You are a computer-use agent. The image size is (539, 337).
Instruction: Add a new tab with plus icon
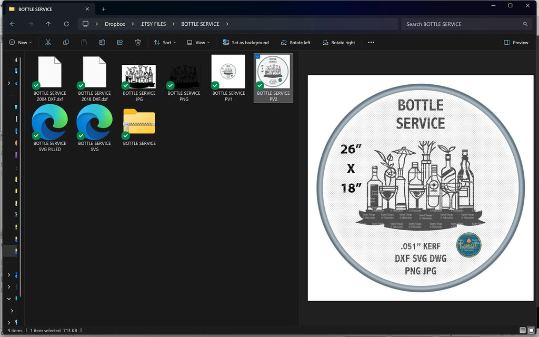(104, 9)
